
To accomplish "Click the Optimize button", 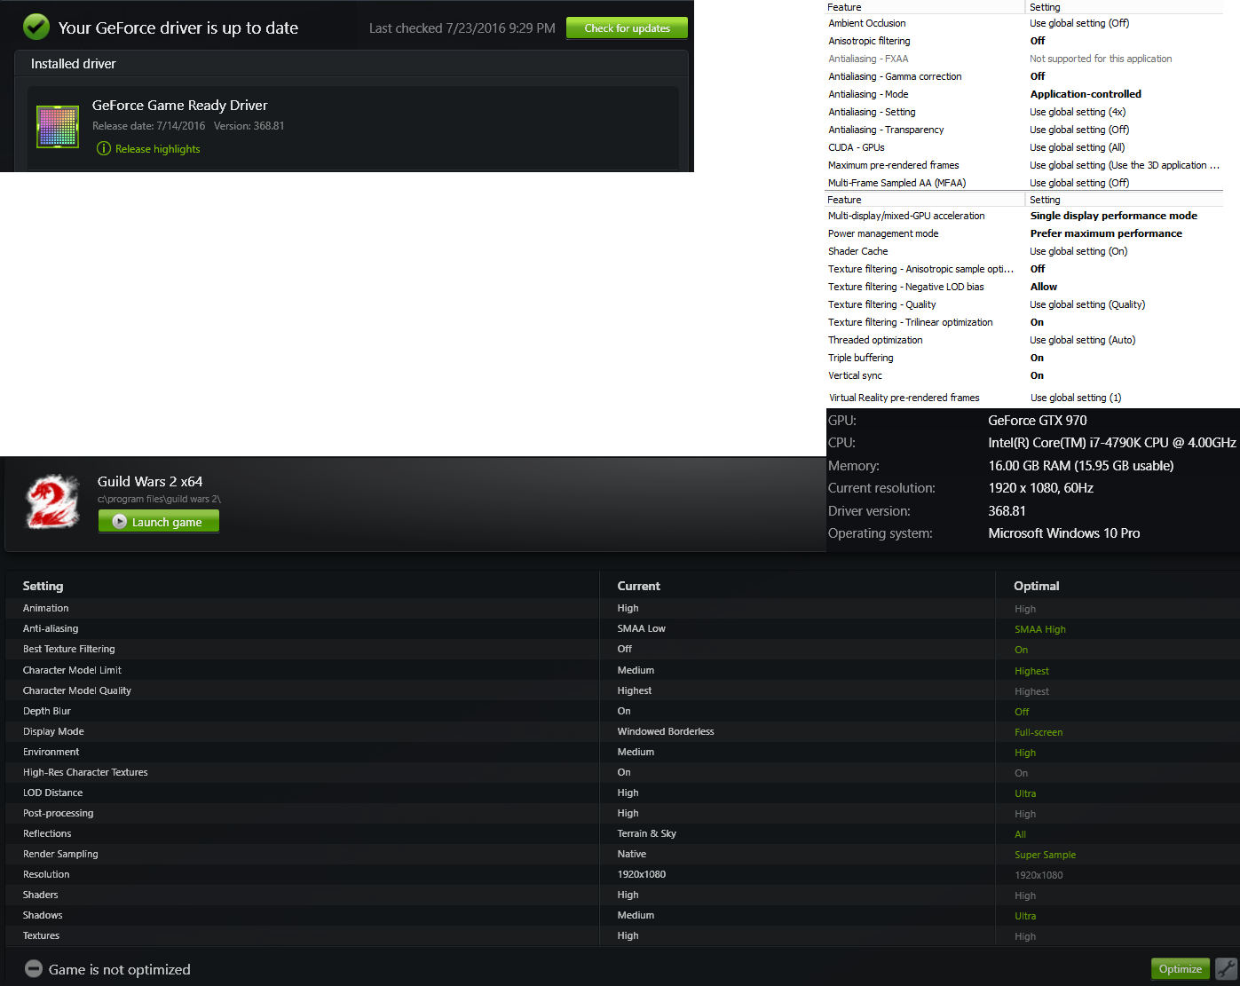I will point(1180,968).
